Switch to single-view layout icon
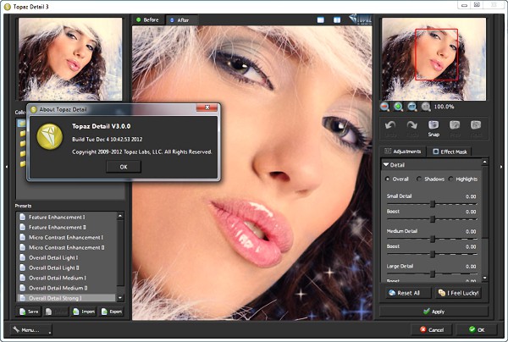This screenshot has height=342, width=508. pyautogui.click(x=322, y=19)
